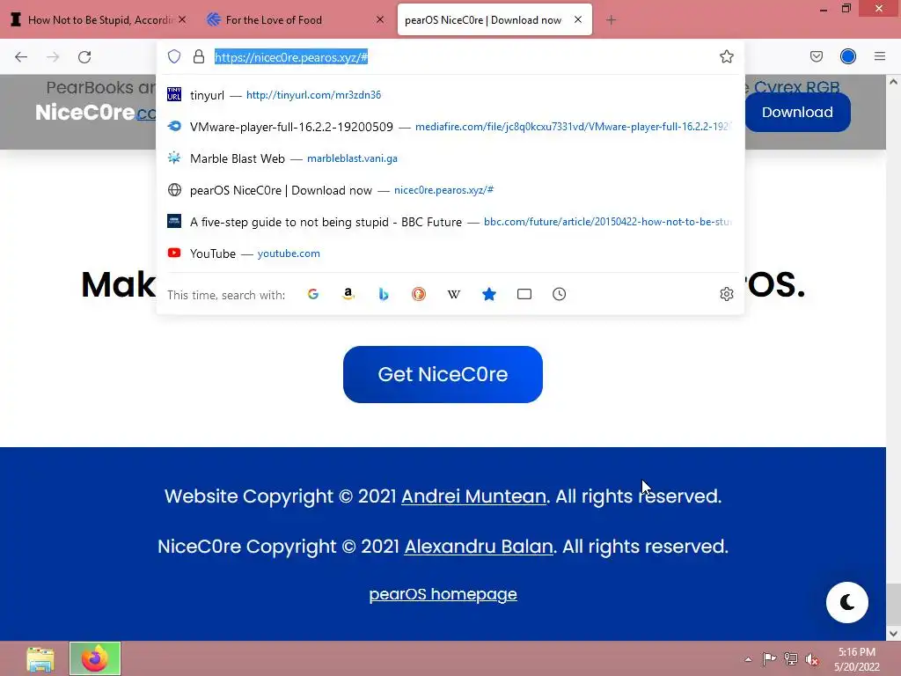Reload the current page
Screen dimensions: 901x676
84,57
